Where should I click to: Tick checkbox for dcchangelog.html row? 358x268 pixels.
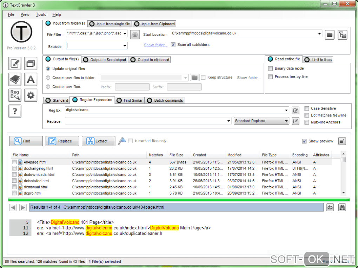click(14, 168)
